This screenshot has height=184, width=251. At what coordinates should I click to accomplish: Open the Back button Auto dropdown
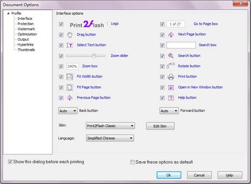click(x=68, y=111)
